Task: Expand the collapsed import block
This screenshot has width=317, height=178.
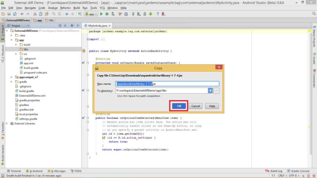Action: coord(88,39)
